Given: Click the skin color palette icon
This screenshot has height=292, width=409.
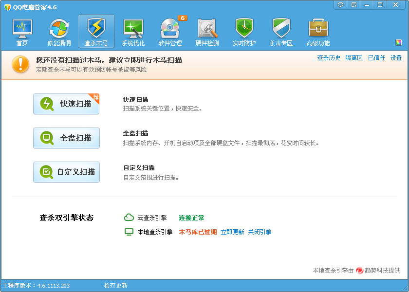Looking at the screenshot, I should click(x=399, y=42).
